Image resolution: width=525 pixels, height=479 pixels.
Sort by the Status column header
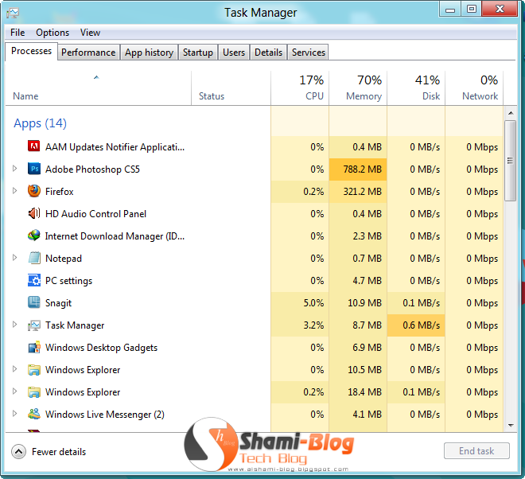231,88
